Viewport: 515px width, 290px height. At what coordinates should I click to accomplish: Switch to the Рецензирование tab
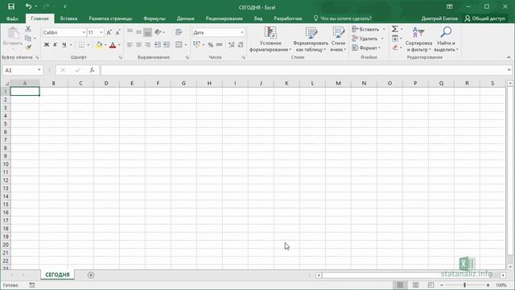click(224, 19)
